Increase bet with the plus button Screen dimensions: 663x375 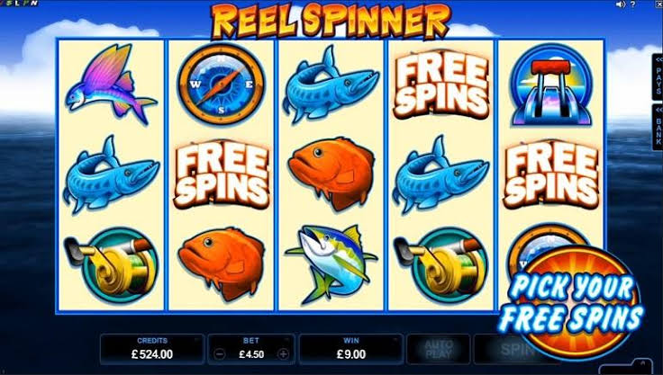point(283,354)
